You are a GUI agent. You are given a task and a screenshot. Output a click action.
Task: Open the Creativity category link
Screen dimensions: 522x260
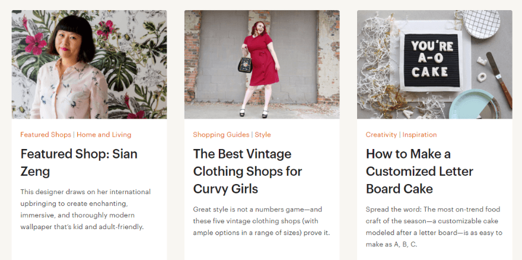pyautogui.click(x=381, y=135)
